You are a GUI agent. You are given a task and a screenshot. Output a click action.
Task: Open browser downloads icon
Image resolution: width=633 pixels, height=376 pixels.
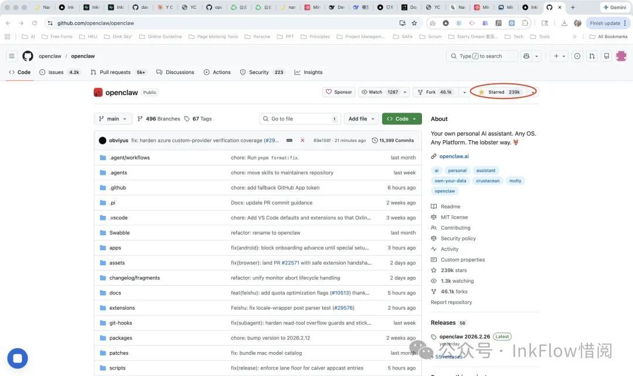click(564, 23)
